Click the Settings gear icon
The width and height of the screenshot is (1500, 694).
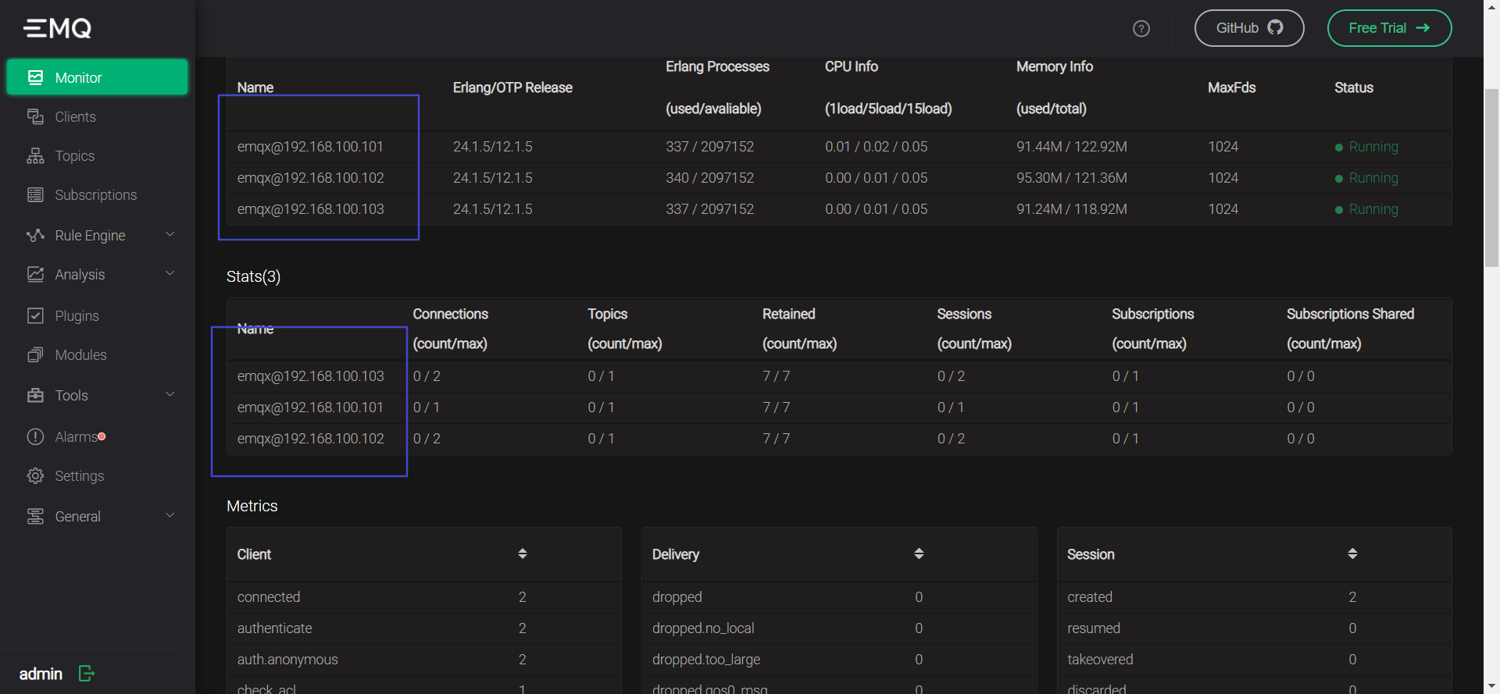pos(35,475)
